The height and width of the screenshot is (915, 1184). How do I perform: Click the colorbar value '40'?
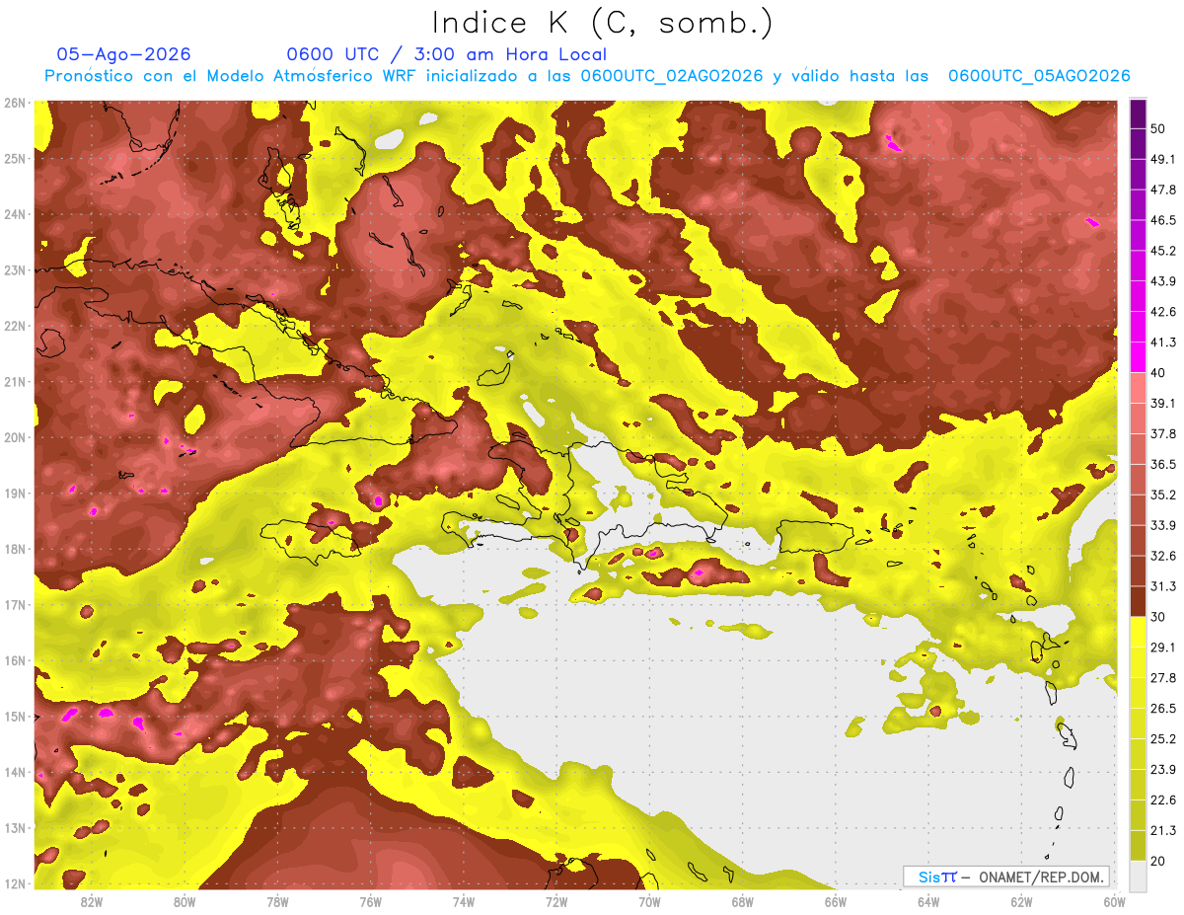coord(1159,372)
